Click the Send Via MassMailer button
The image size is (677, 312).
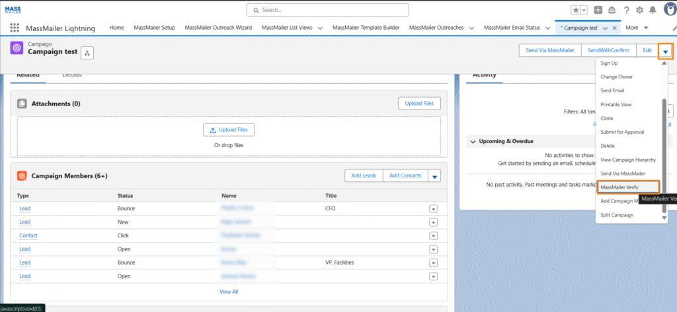coord(549,51)
